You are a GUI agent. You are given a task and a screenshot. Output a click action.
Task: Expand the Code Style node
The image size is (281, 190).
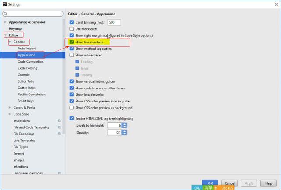[10, 114]
